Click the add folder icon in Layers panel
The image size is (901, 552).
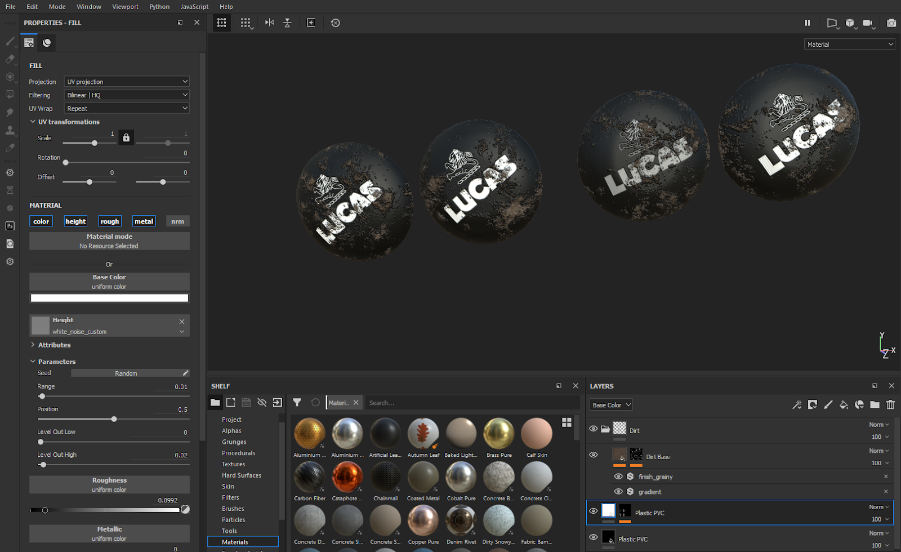[x=875, y=404]
